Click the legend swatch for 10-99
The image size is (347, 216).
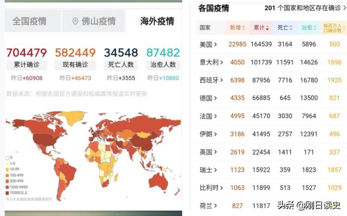click(x=7, y=169)
